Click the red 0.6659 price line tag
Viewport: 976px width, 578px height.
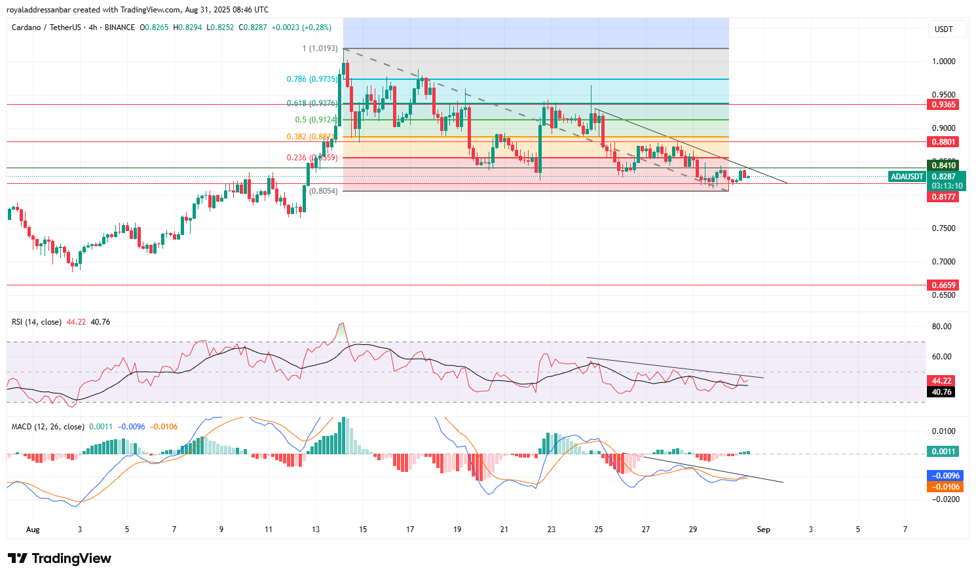point(943,285)
